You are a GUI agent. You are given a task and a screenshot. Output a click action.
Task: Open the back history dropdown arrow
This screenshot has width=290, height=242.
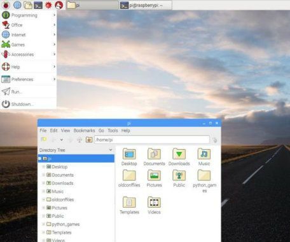click(62, 140)
